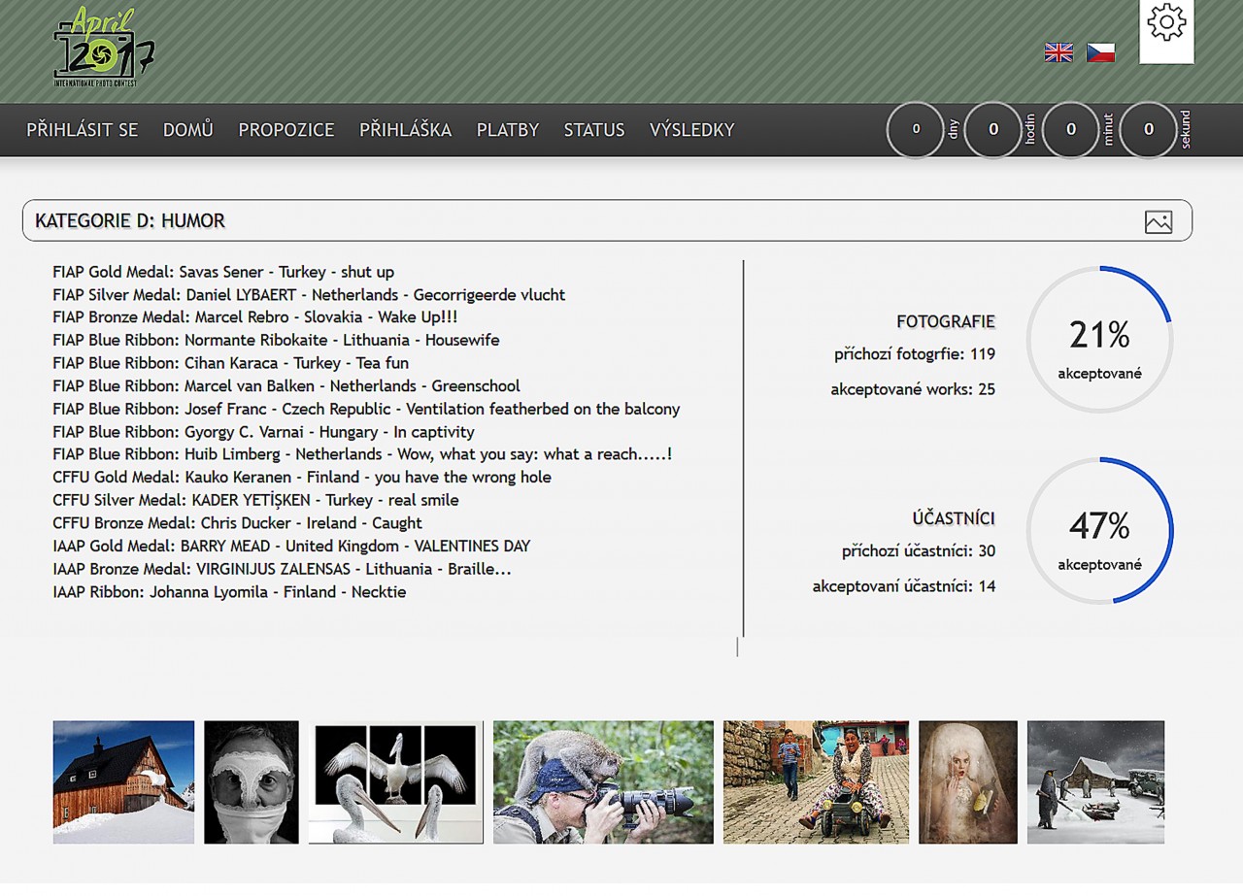The width and height of the screenshot is (1243, 896).
Task: Select FIAP Bronze Medal Marcel Rebro entry
Action: click(254, 317)
